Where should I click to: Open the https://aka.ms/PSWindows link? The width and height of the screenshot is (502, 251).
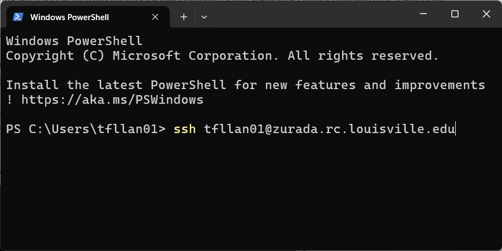pyautogui.click(x=112, y=100)
